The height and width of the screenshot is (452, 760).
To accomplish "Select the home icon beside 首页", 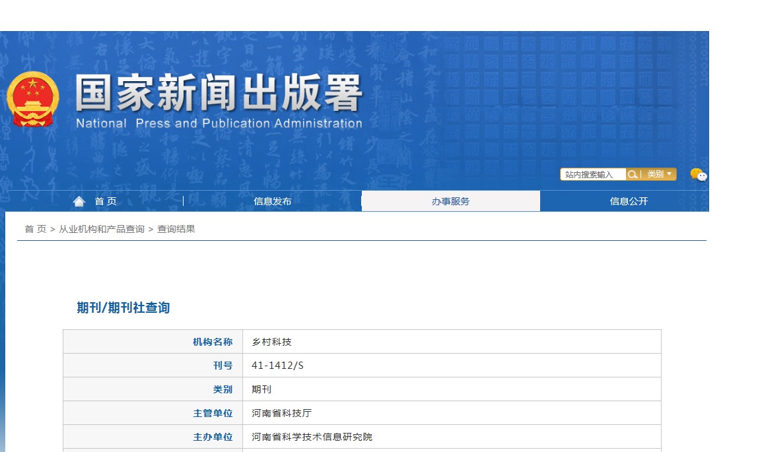I will point(79,201).
